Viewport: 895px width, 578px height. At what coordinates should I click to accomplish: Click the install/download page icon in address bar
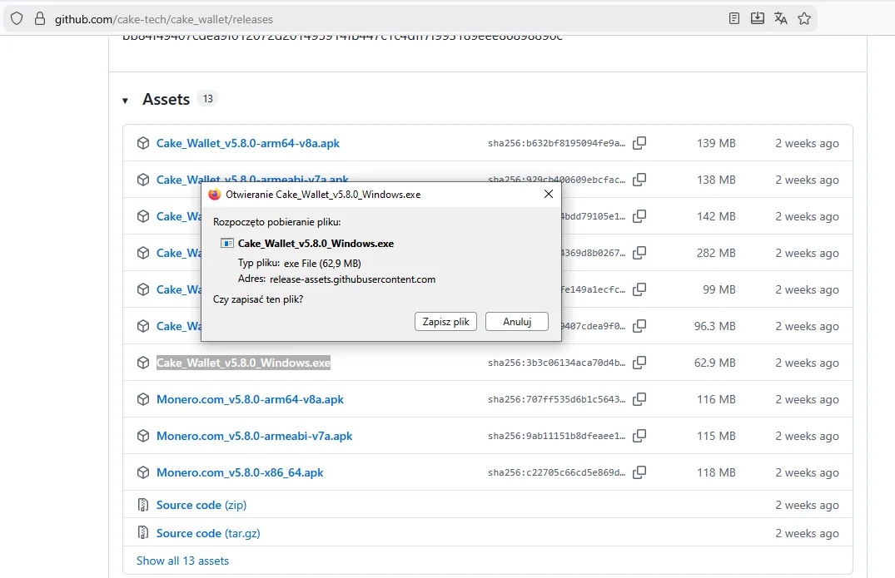758,19
